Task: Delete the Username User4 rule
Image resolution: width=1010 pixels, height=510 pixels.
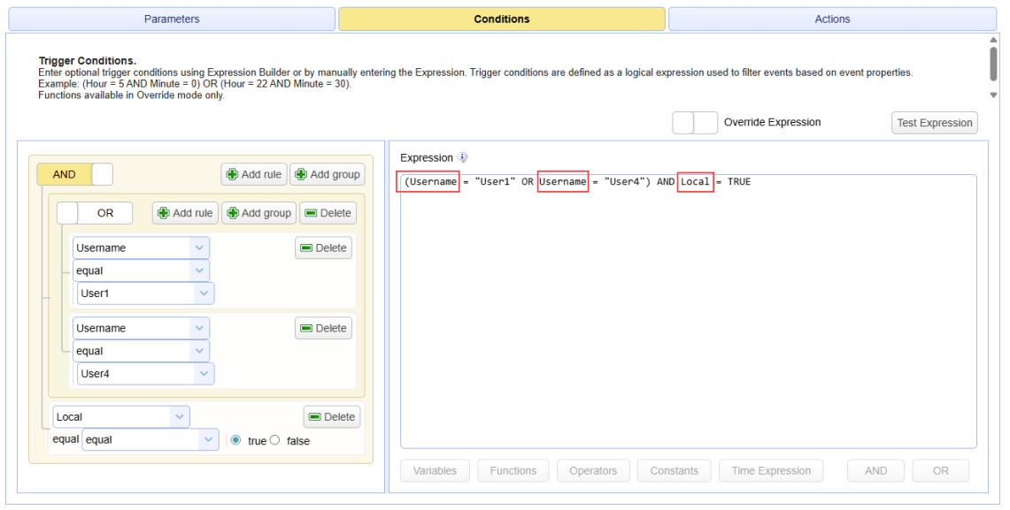Action: 323,329
